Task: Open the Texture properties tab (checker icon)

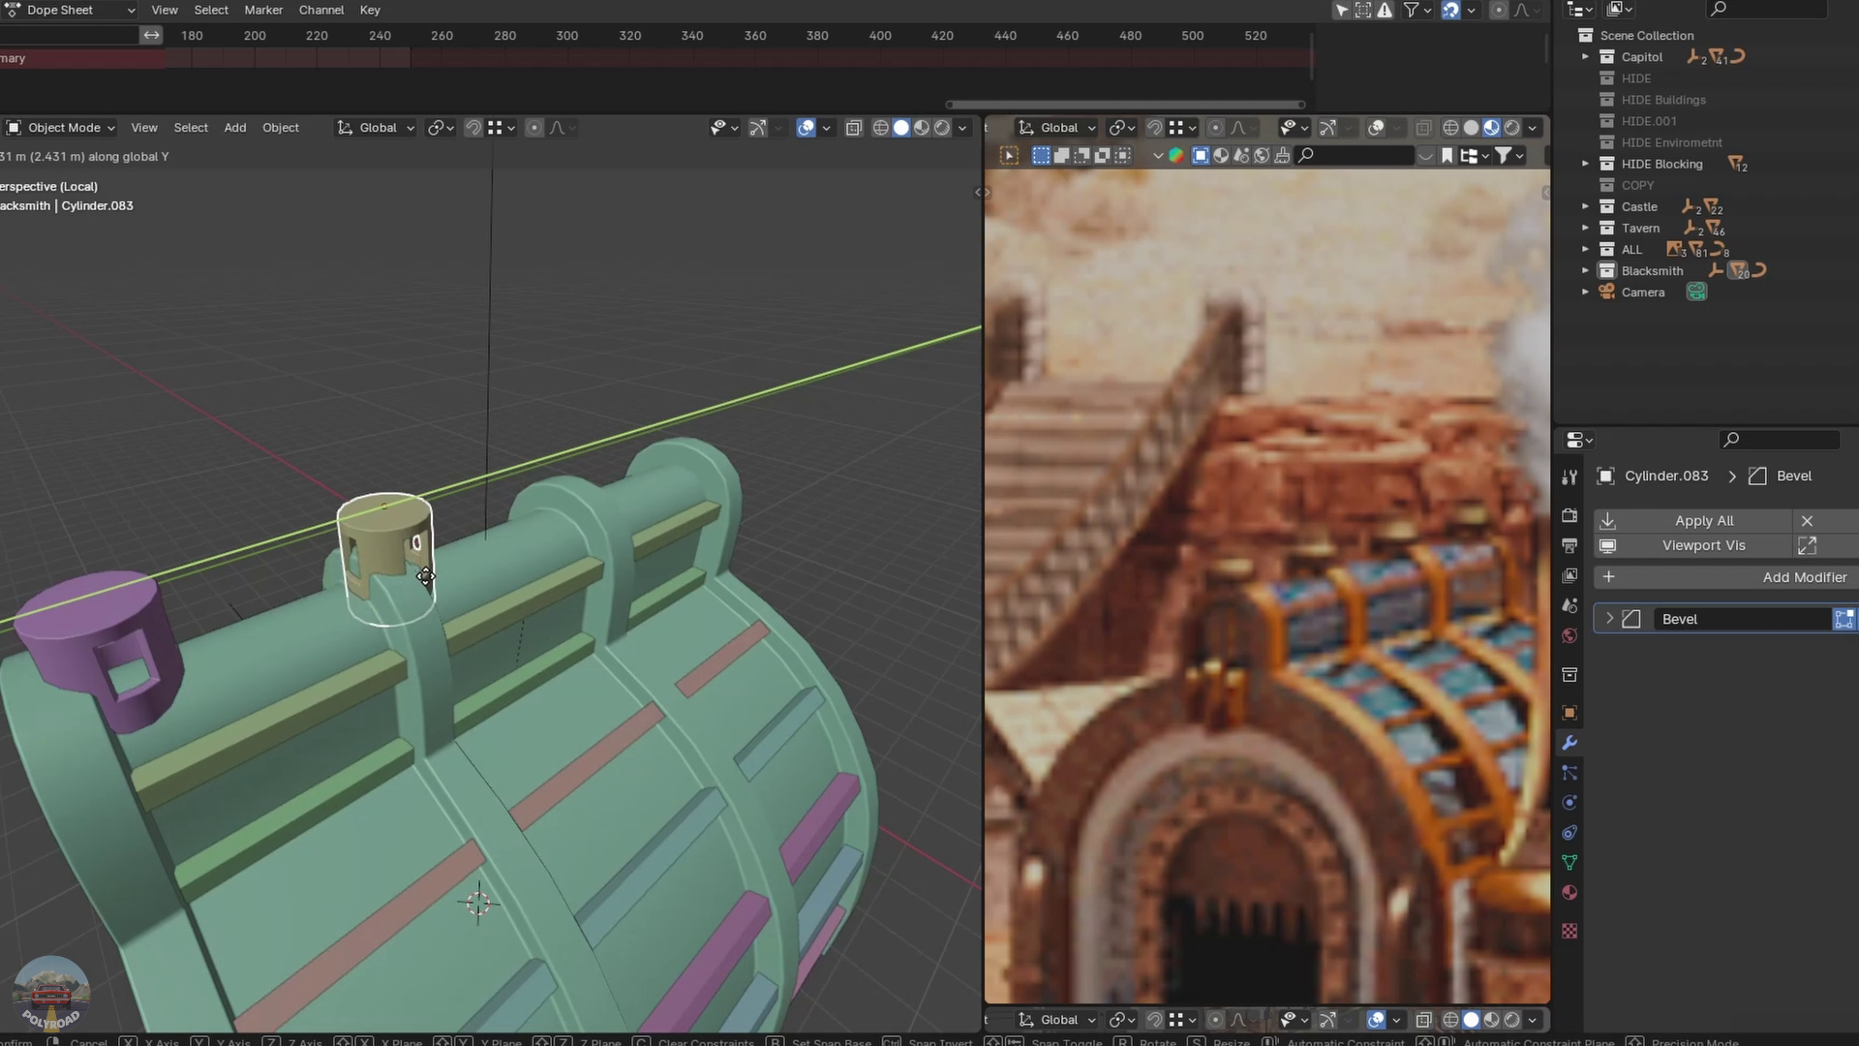Action: (1569, 931)
